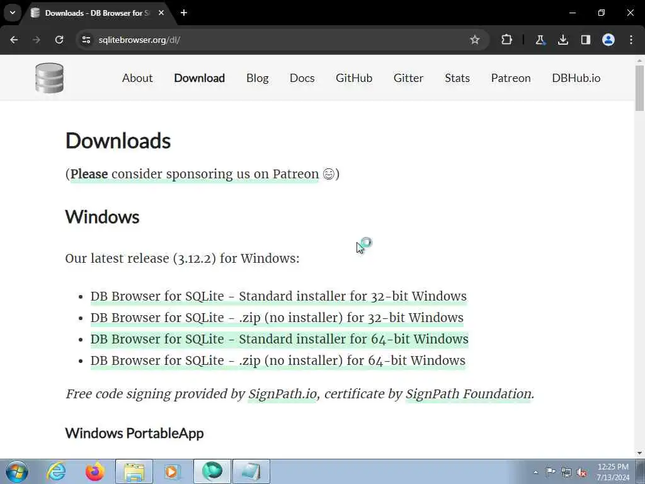Open a new browser tab
This screenshot has width=645, height=484.
click(184, 13)
